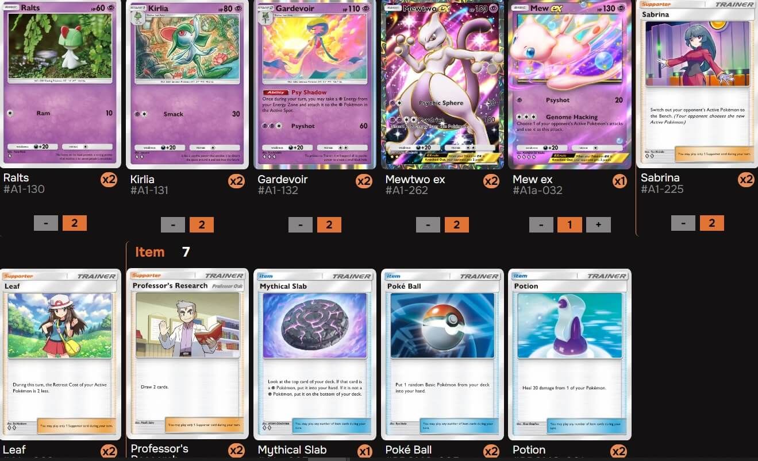
Task: Remove one Kirlia using minus button
Action: [173, 224]
